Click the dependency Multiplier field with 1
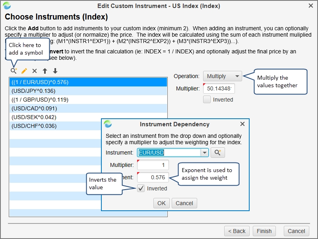 [153, 165]
